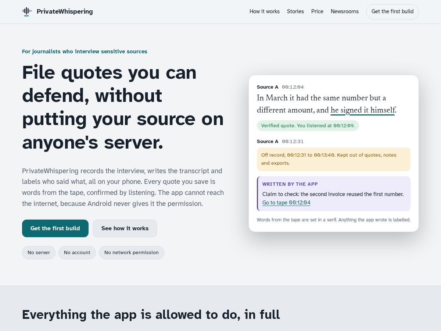The image size is (441, 331).
Task: Go to the Price page
Action: click(x=317, y=11)
